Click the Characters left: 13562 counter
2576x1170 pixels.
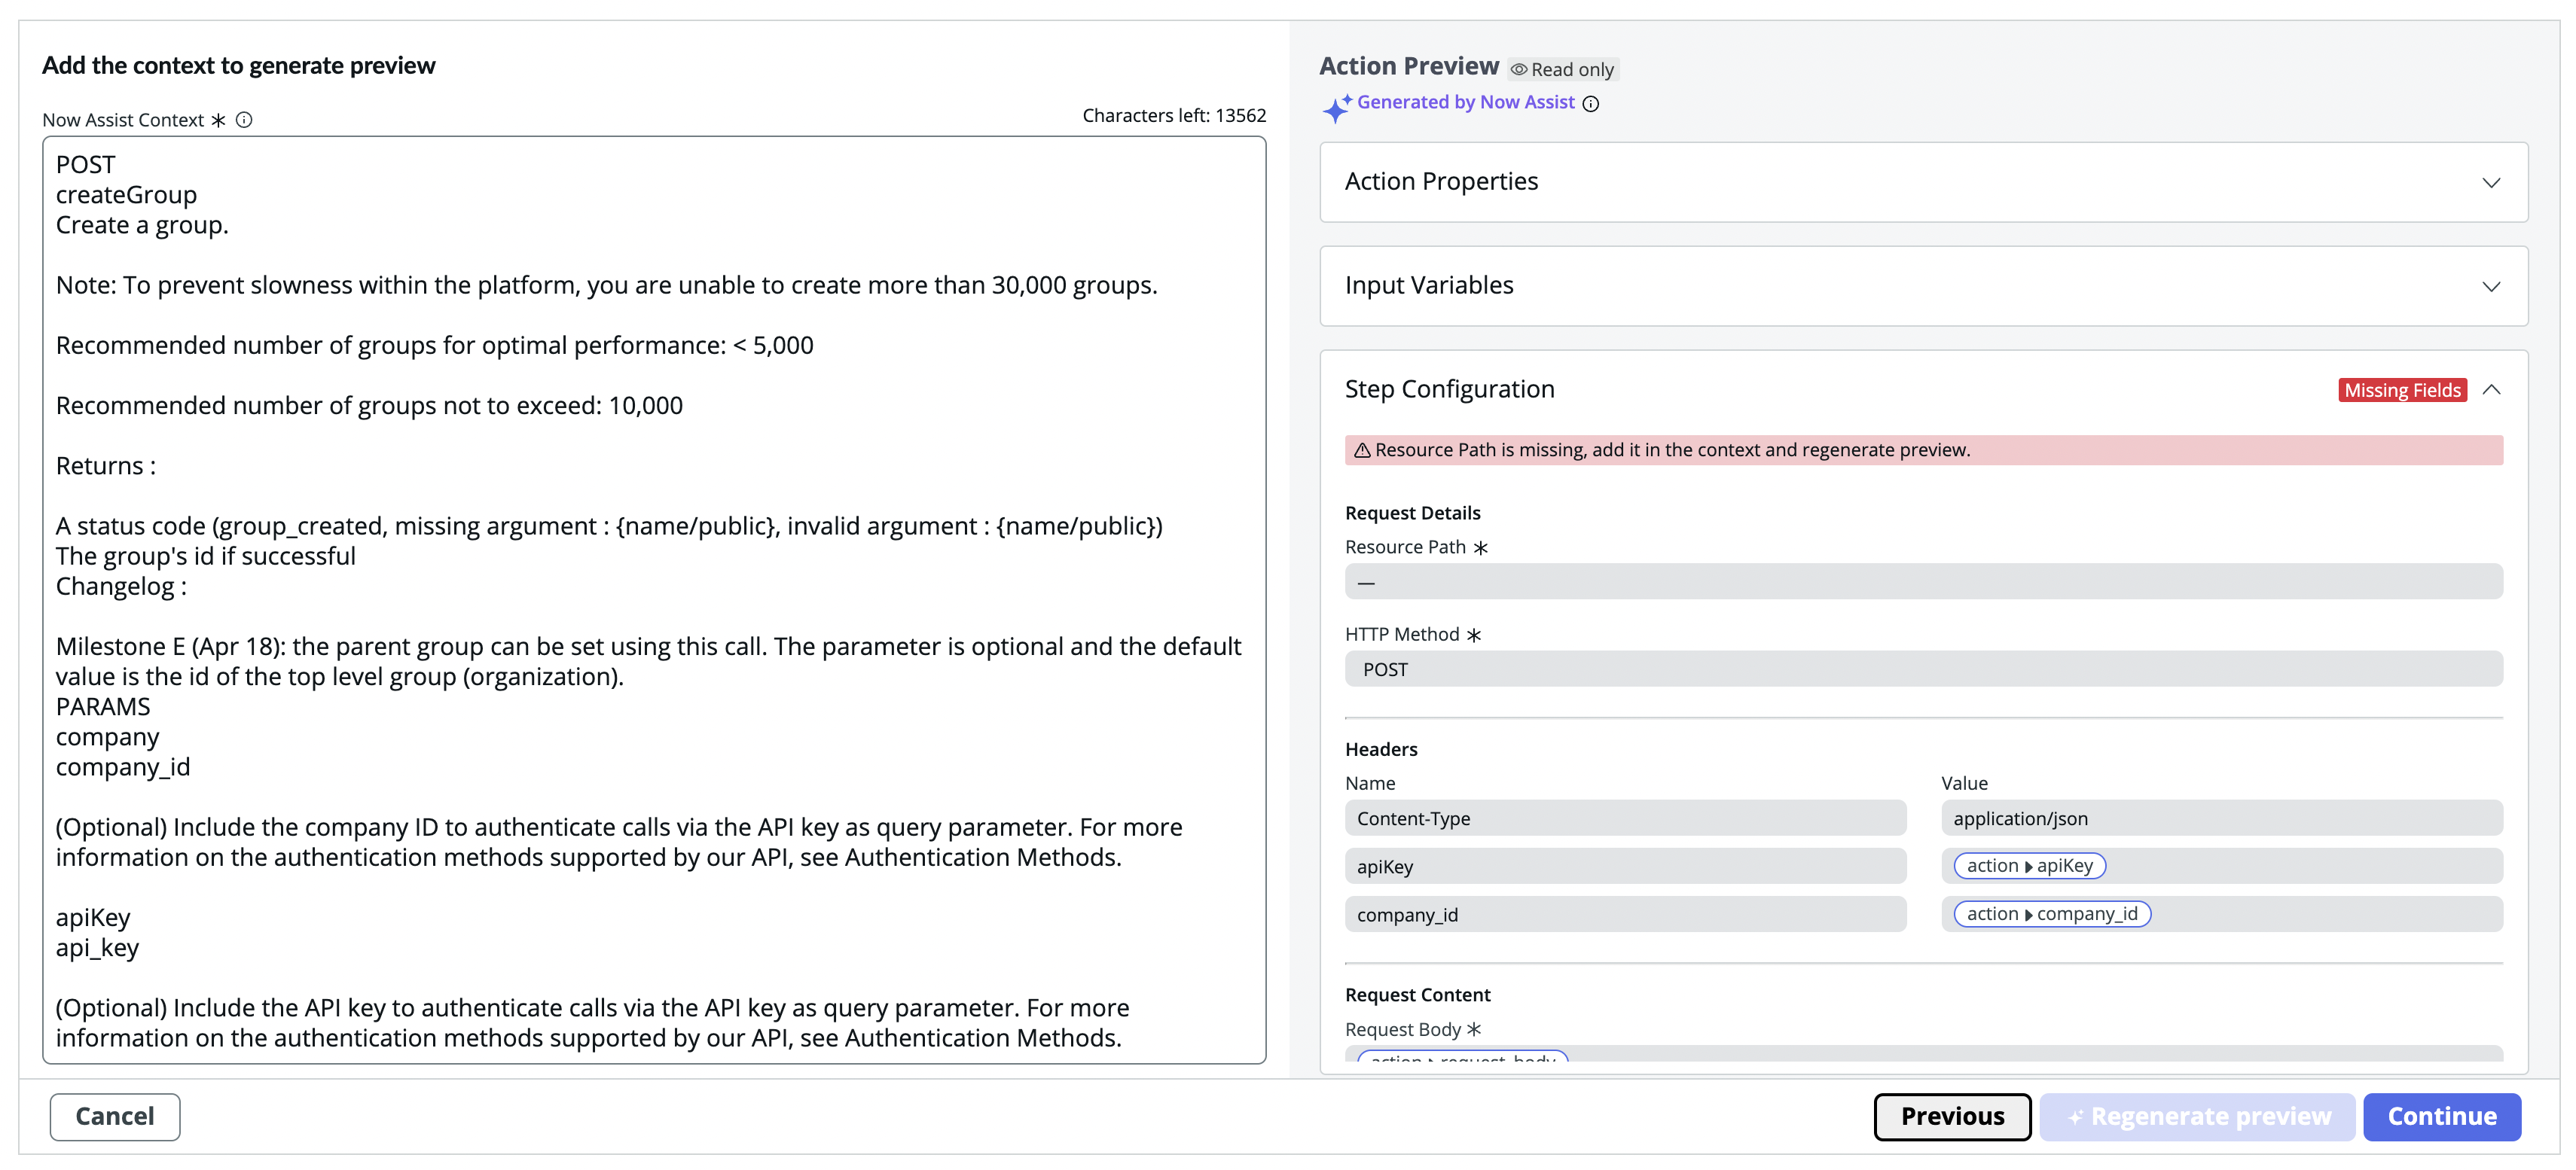pos(1174,116)
